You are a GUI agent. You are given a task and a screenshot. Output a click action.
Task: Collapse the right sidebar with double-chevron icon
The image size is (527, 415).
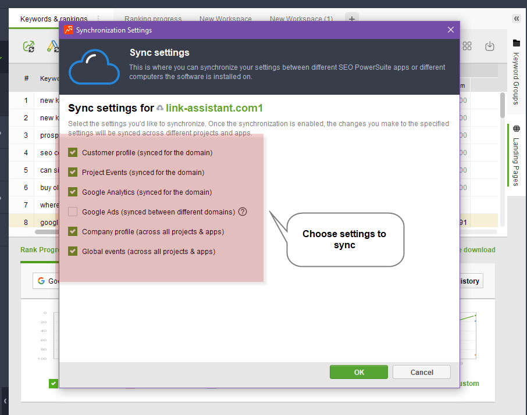point(517,19)
